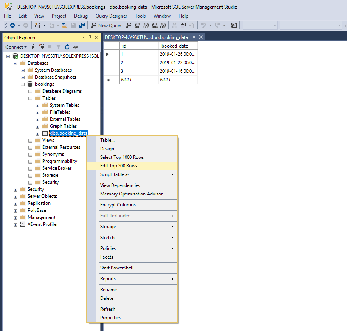Expand the Programmability node
Screen dimensions: 347x331
point(30,161)
